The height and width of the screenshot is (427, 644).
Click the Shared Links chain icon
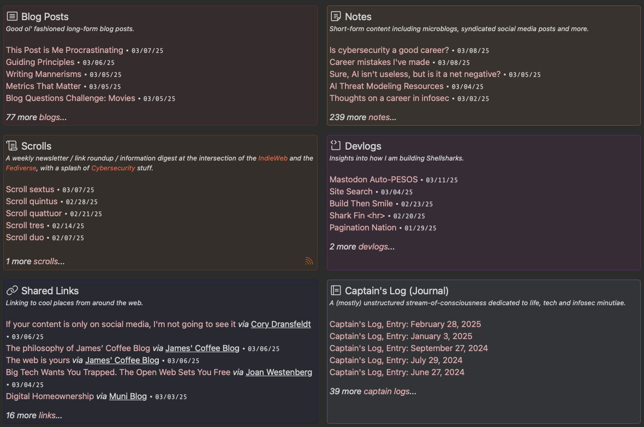13,290
